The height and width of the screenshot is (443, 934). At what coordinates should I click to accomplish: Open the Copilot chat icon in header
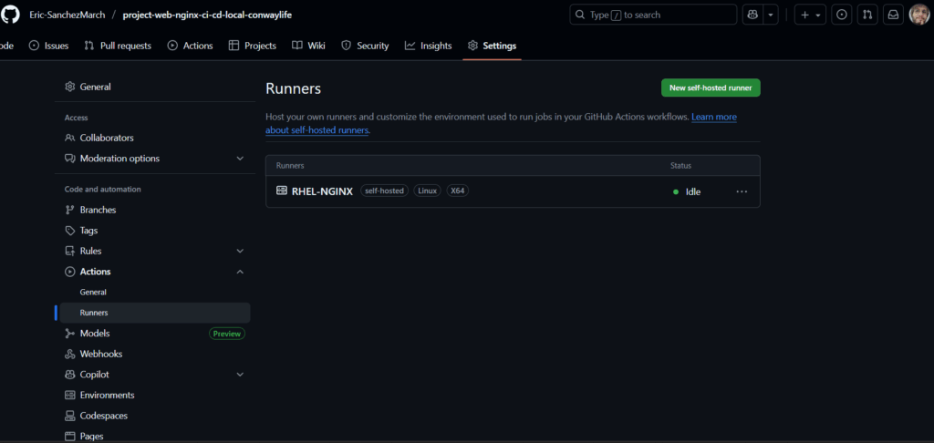(752, 15)
